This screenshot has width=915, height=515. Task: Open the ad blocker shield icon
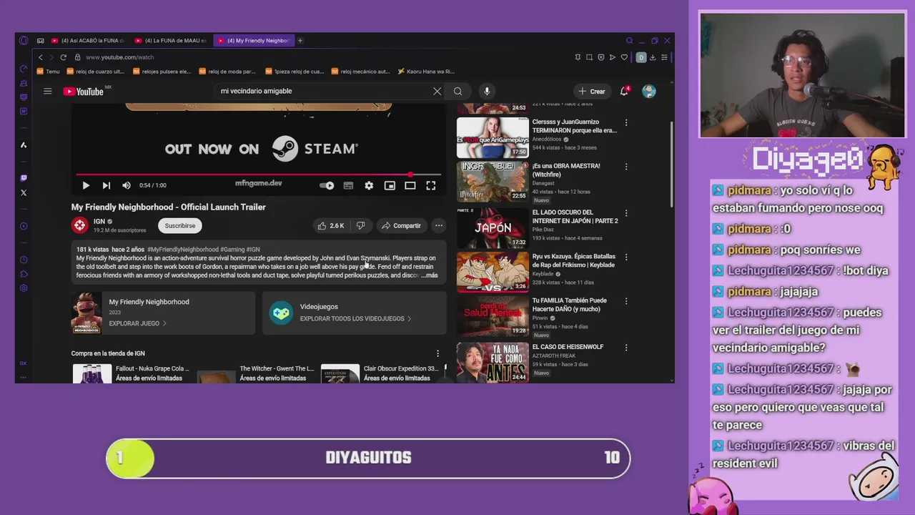click(x=601, y=57)
